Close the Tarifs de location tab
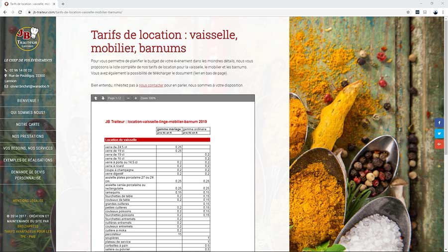 click(54, 4)
